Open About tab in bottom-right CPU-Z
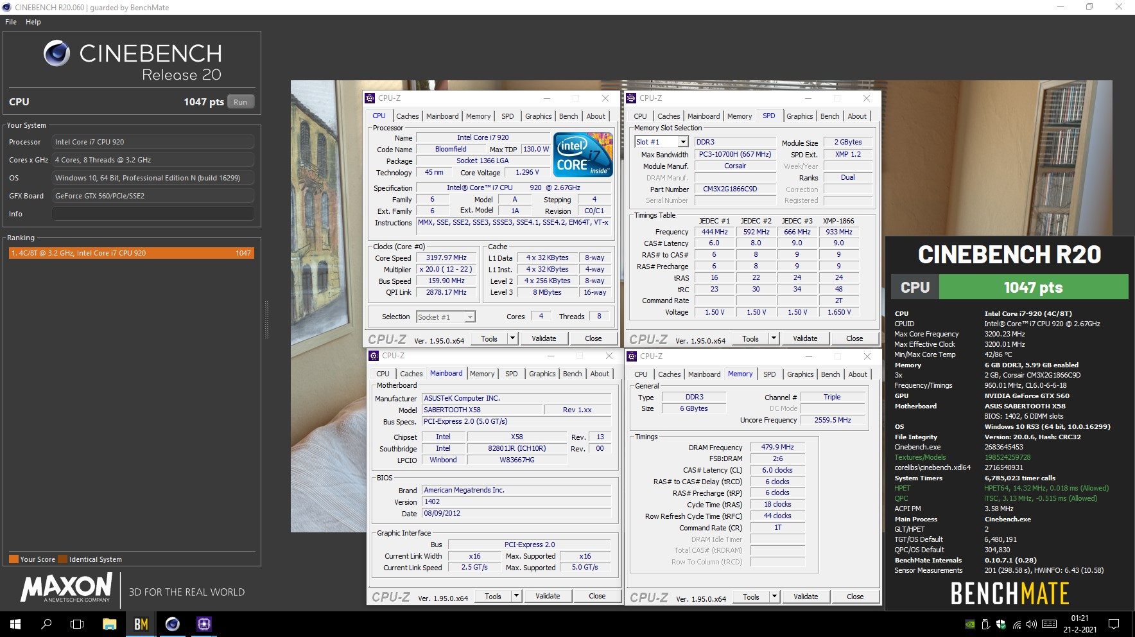The height and width of the screenshot is (637, 1135). coord(858,374)
